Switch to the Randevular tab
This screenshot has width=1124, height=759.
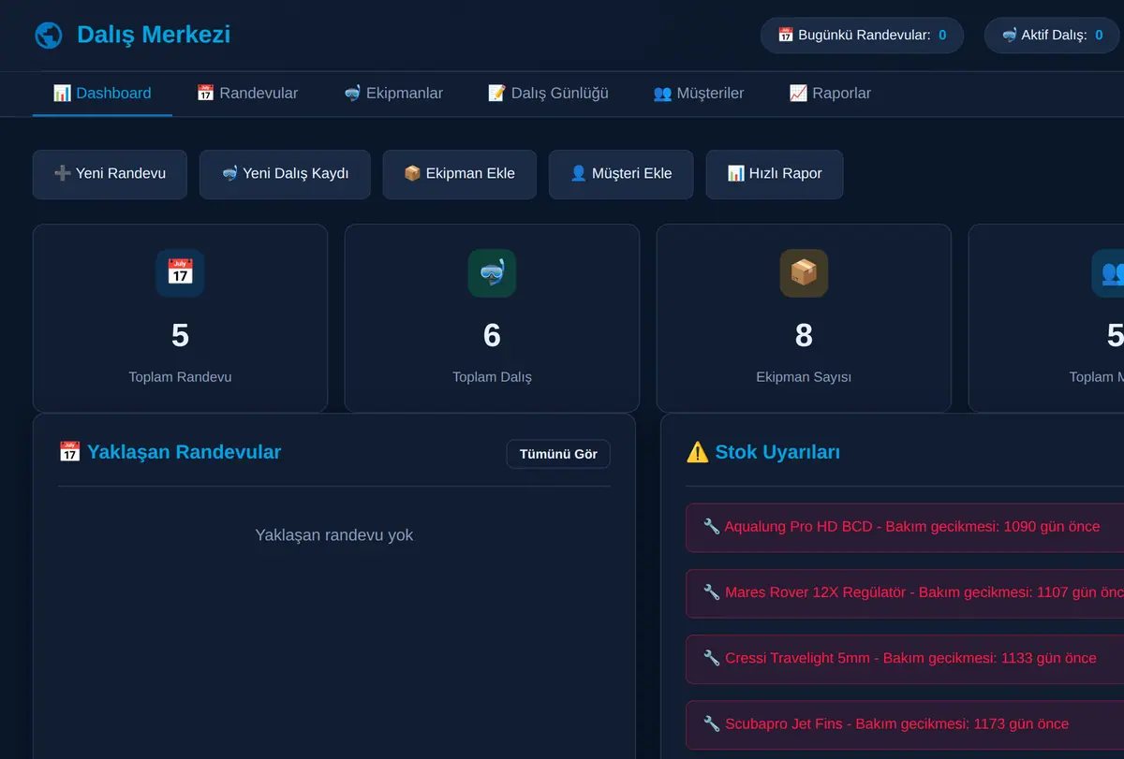point(247,94)
